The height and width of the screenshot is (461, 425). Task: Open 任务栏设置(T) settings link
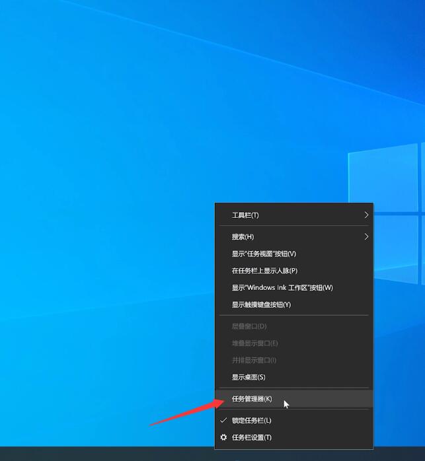pos(252,437)
